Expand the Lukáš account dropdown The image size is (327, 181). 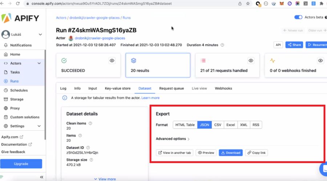pyautogui.click(x=40, y=34)
